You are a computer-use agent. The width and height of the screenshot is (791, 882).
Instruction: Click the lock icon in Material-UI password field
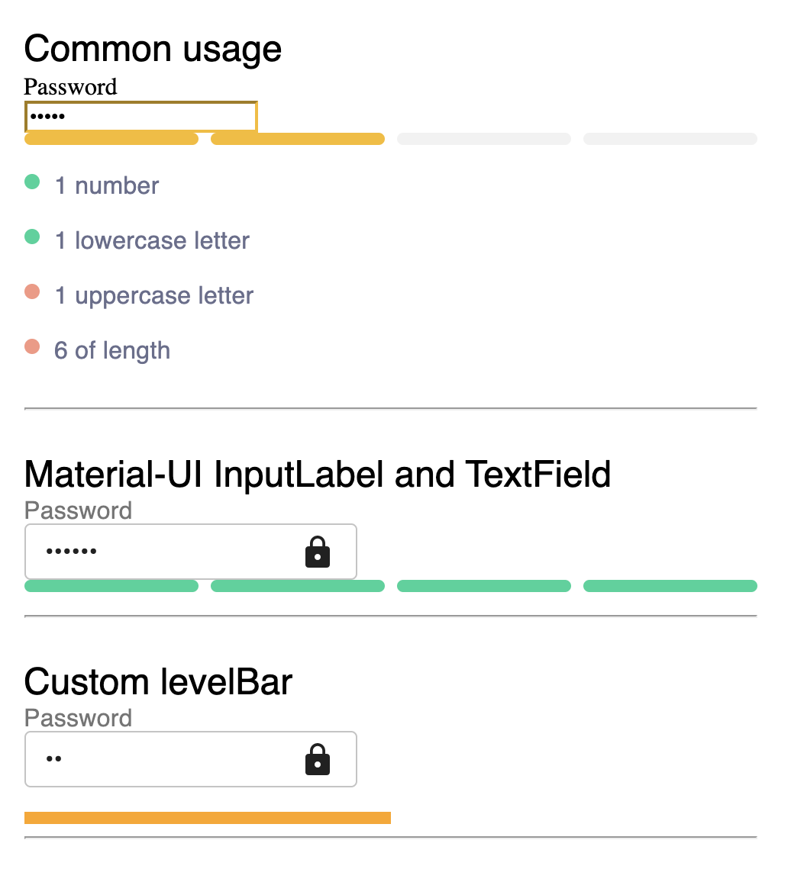coord(318,552)
